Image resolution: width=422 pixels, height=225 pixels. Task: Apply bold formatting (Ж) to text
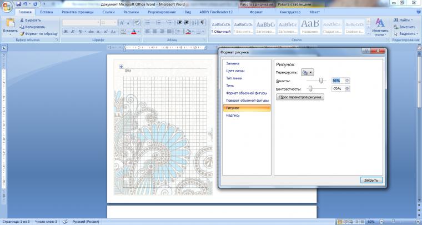point(66,32)
